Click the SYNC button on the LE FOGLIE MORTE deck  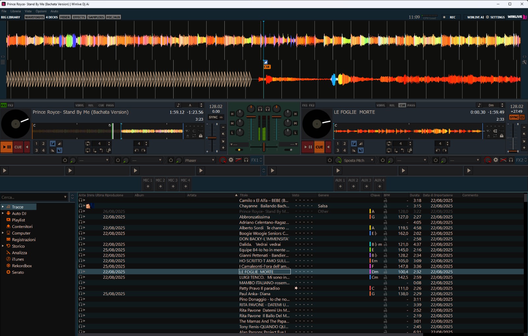(x=514, y=117)
